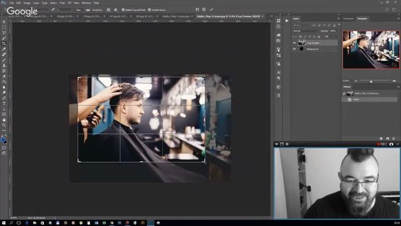Select the Clone Stamp tool
401x226 pixels.
(4, 65)
